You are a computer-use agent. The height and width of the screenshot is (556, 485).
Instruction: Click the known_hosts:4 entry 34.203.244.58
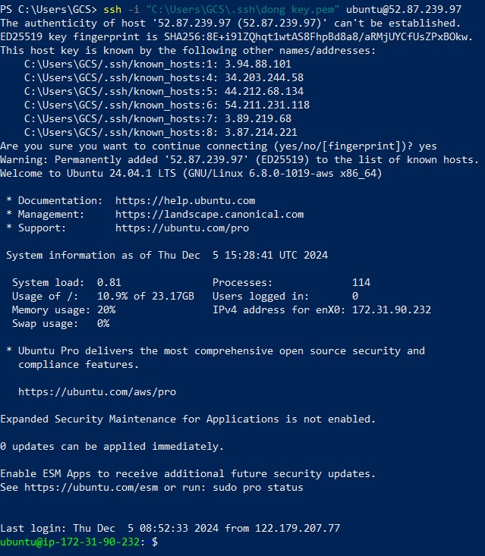264,77
